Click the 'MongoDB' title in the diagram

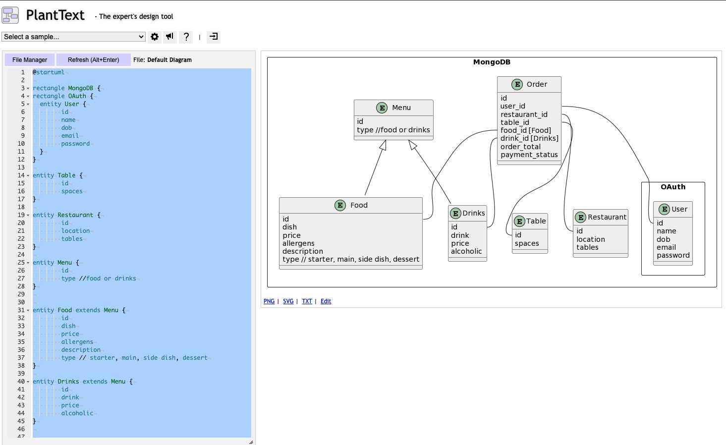click(492, 62)
